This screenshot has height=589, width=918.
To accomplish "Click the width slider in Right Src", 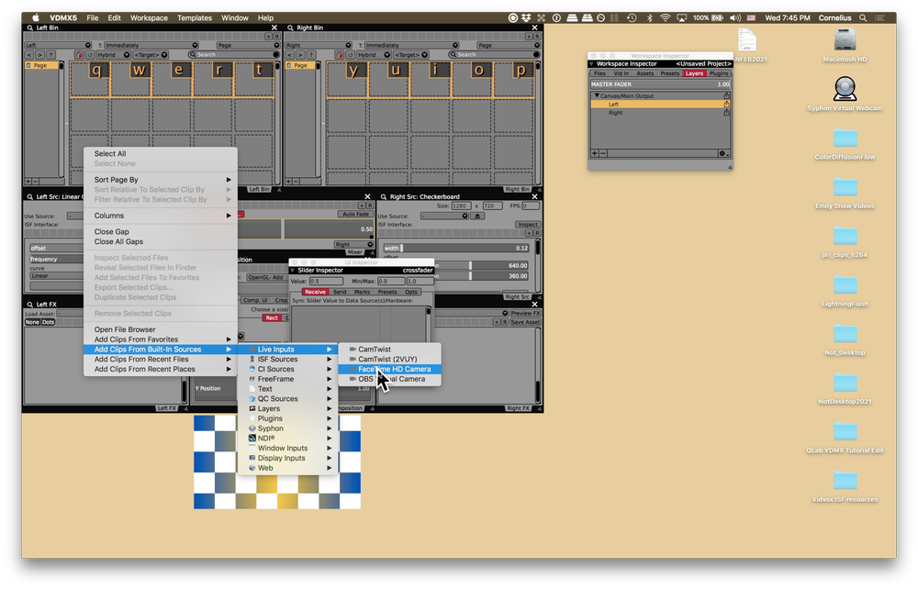I will [456, 248].
